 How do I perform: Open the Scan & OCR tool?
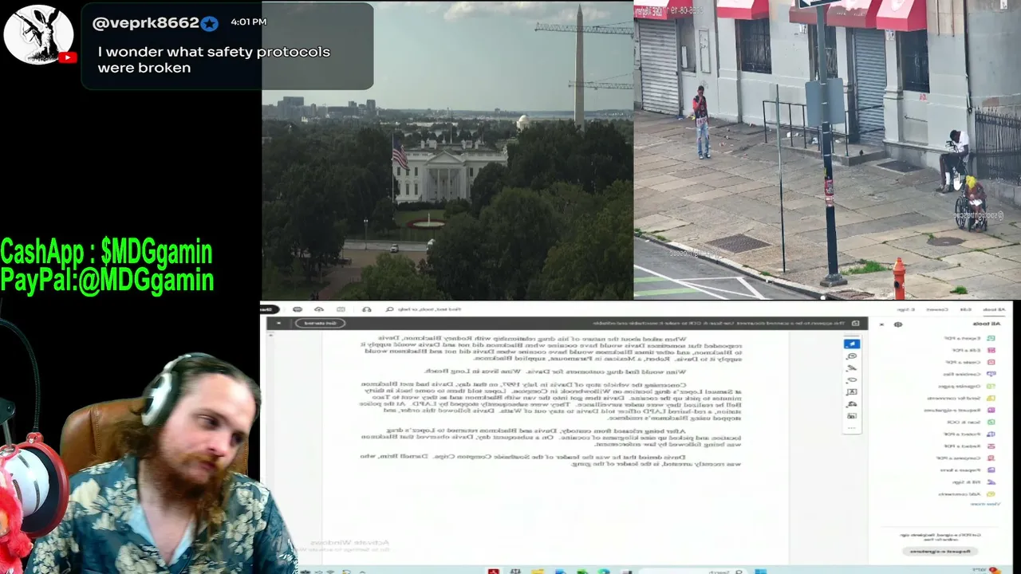tap(971, 422)
